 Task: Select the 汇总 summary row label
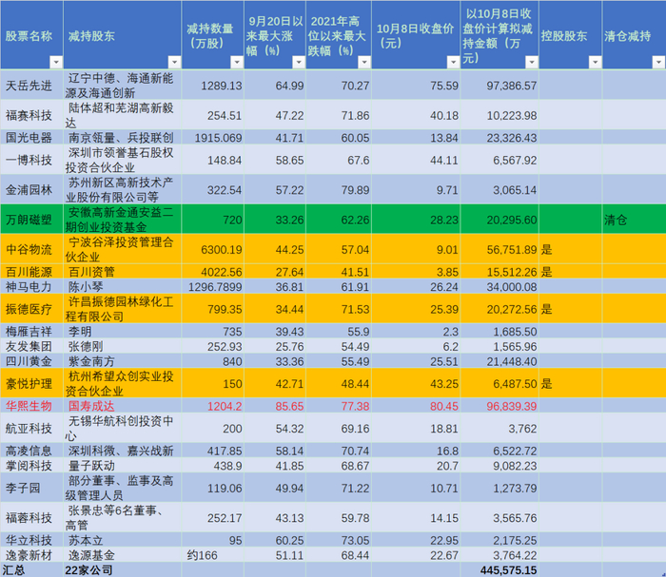tap(31, 569)
